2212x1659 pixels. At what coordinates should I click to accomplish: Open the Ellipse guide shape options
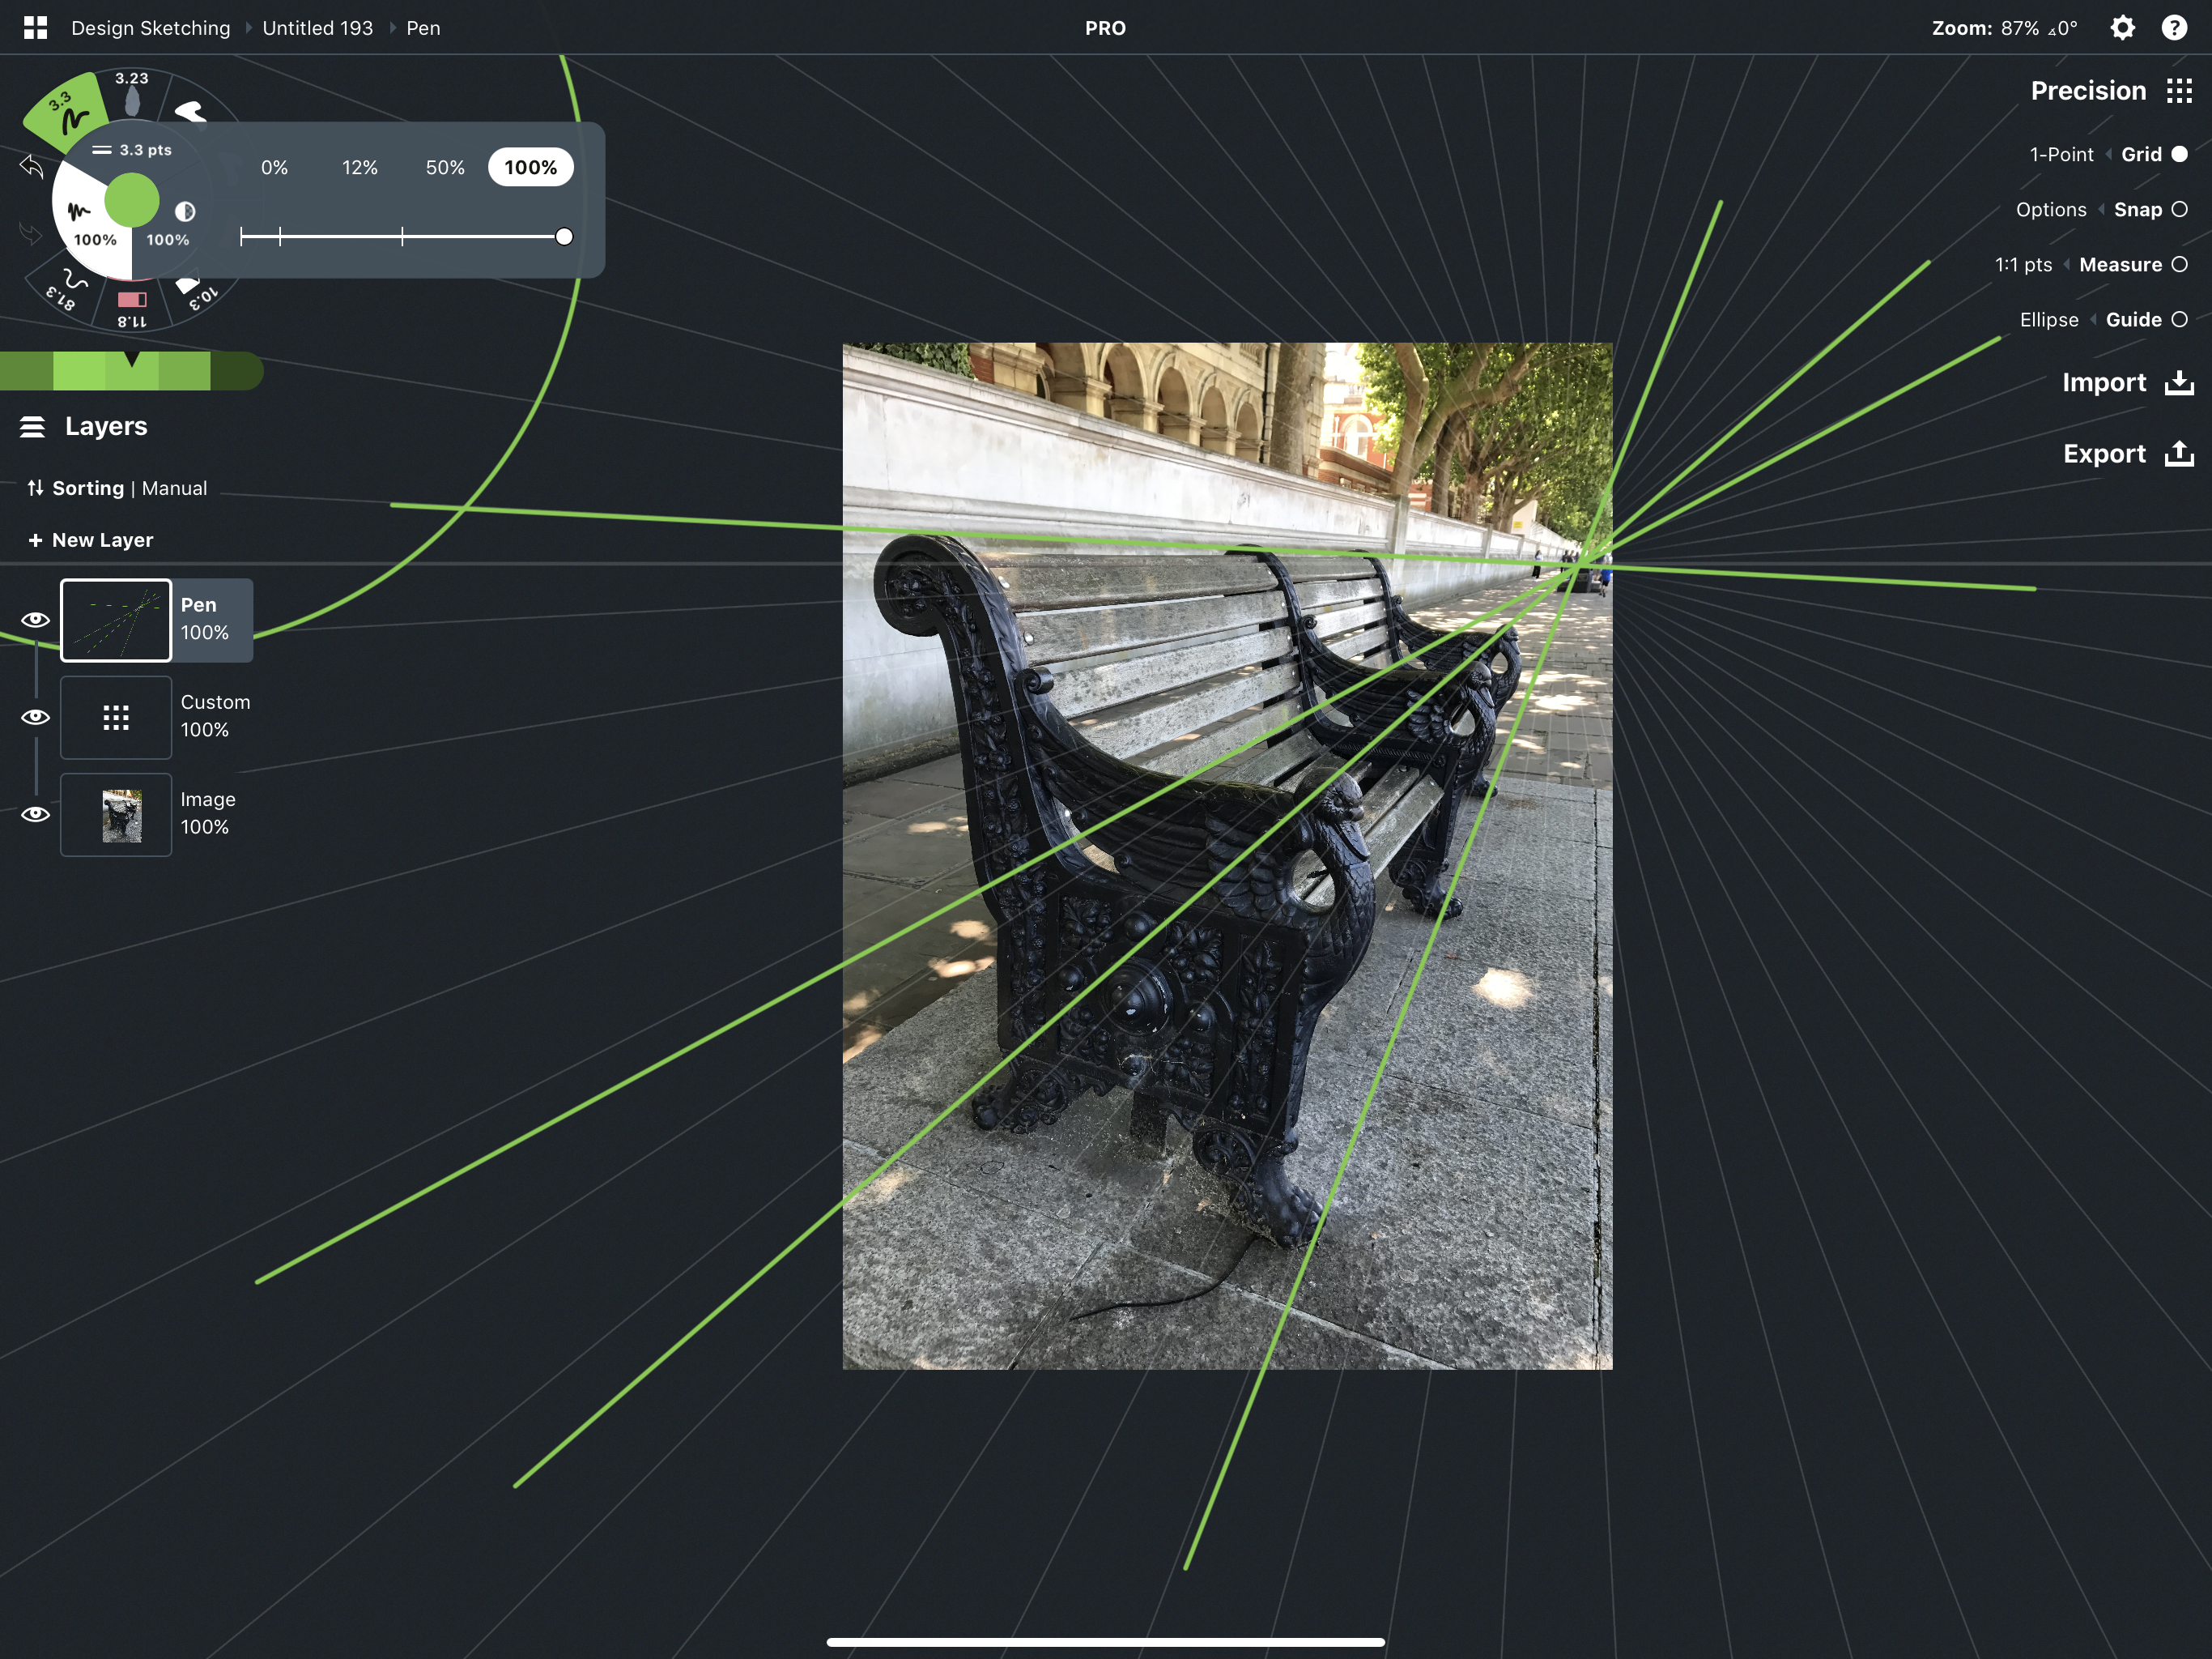coord(2049,319)
